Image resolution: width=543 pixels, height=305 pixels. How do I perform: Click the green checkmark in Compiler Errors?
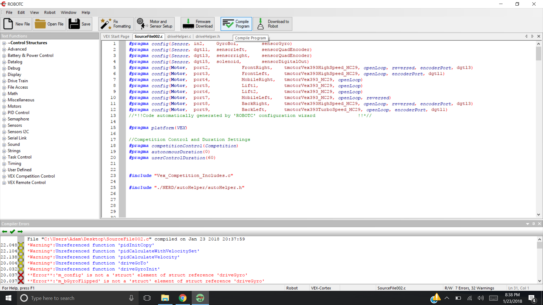[12, 232]
